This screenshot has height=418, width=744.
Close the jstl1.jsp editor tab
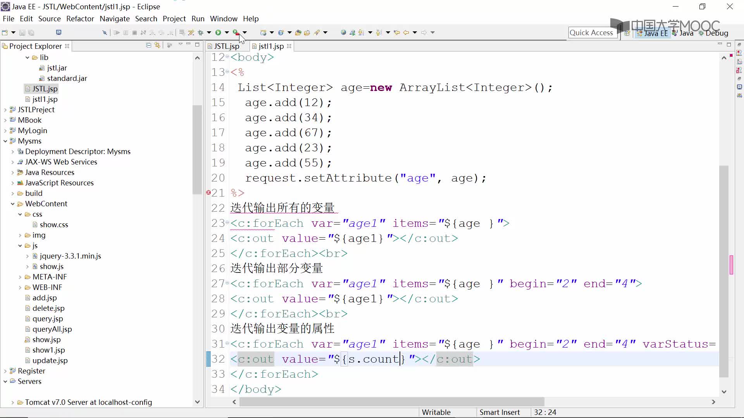(289, 46)
